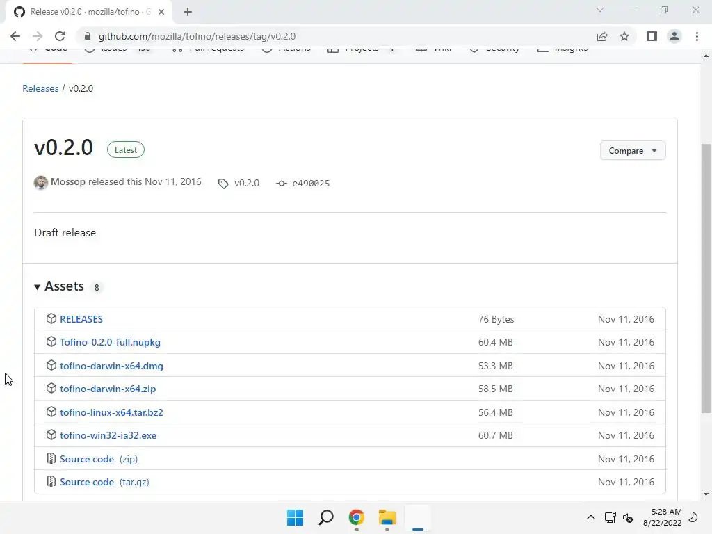Click the page vertical scrollbar thumb
This screenshot has width=712, height=534.
click(x=706, y=278)
